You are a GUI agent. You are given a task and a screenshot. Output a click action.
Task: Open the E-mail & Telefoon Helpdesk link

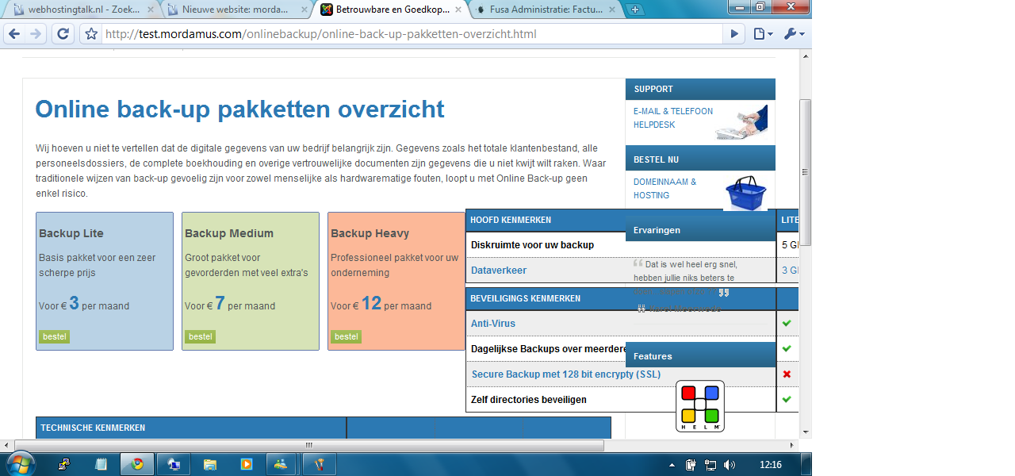[x=673, y=118]
